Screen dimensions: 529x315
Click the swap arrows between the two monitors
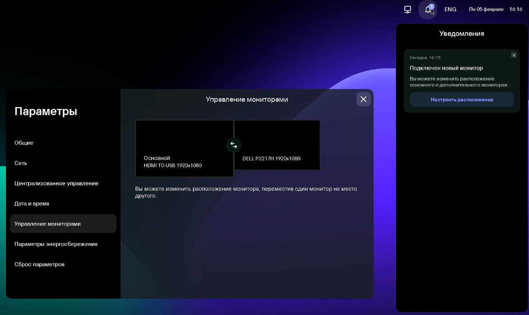click(x=233, y=145)
